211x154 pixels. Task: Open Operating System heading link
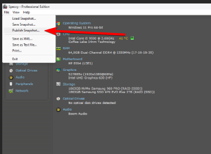coord(77,23)
